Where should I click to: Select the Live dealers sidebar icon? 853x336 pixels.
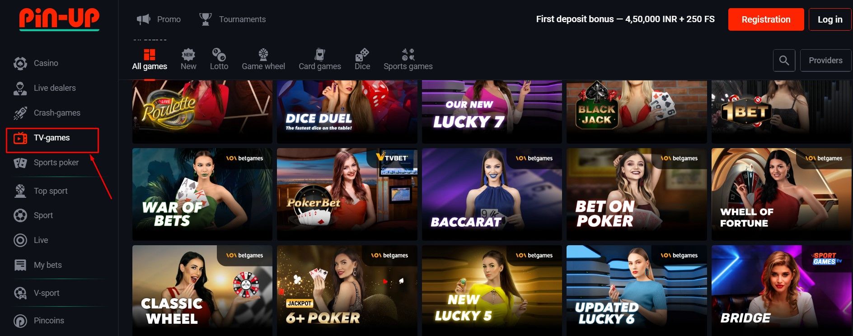pyautogui.click(x=20, y=88)
